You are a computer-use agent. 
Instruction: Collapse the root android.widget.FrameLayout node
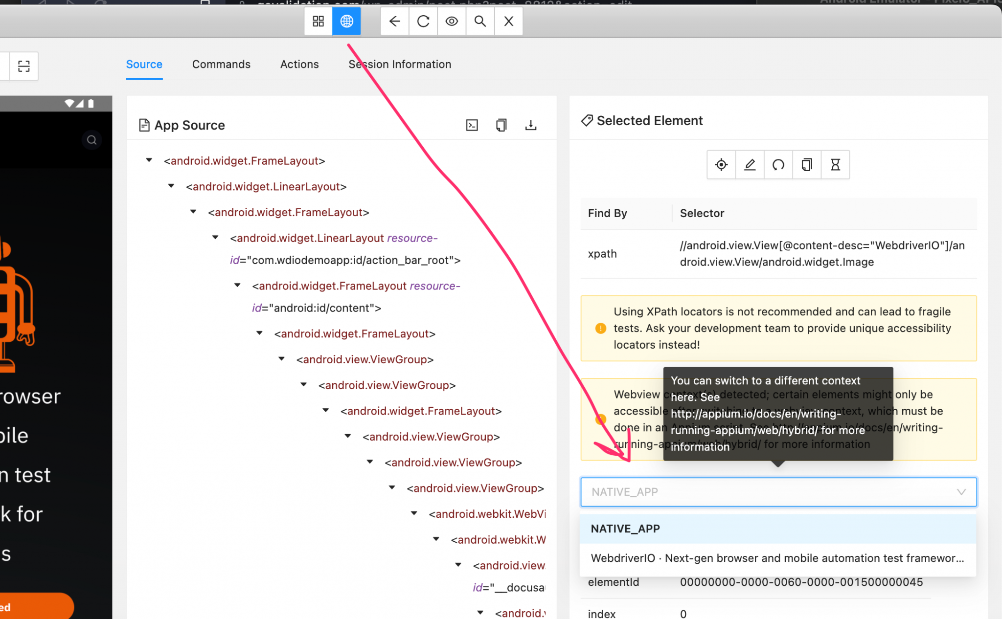click(x=149, y=160)
